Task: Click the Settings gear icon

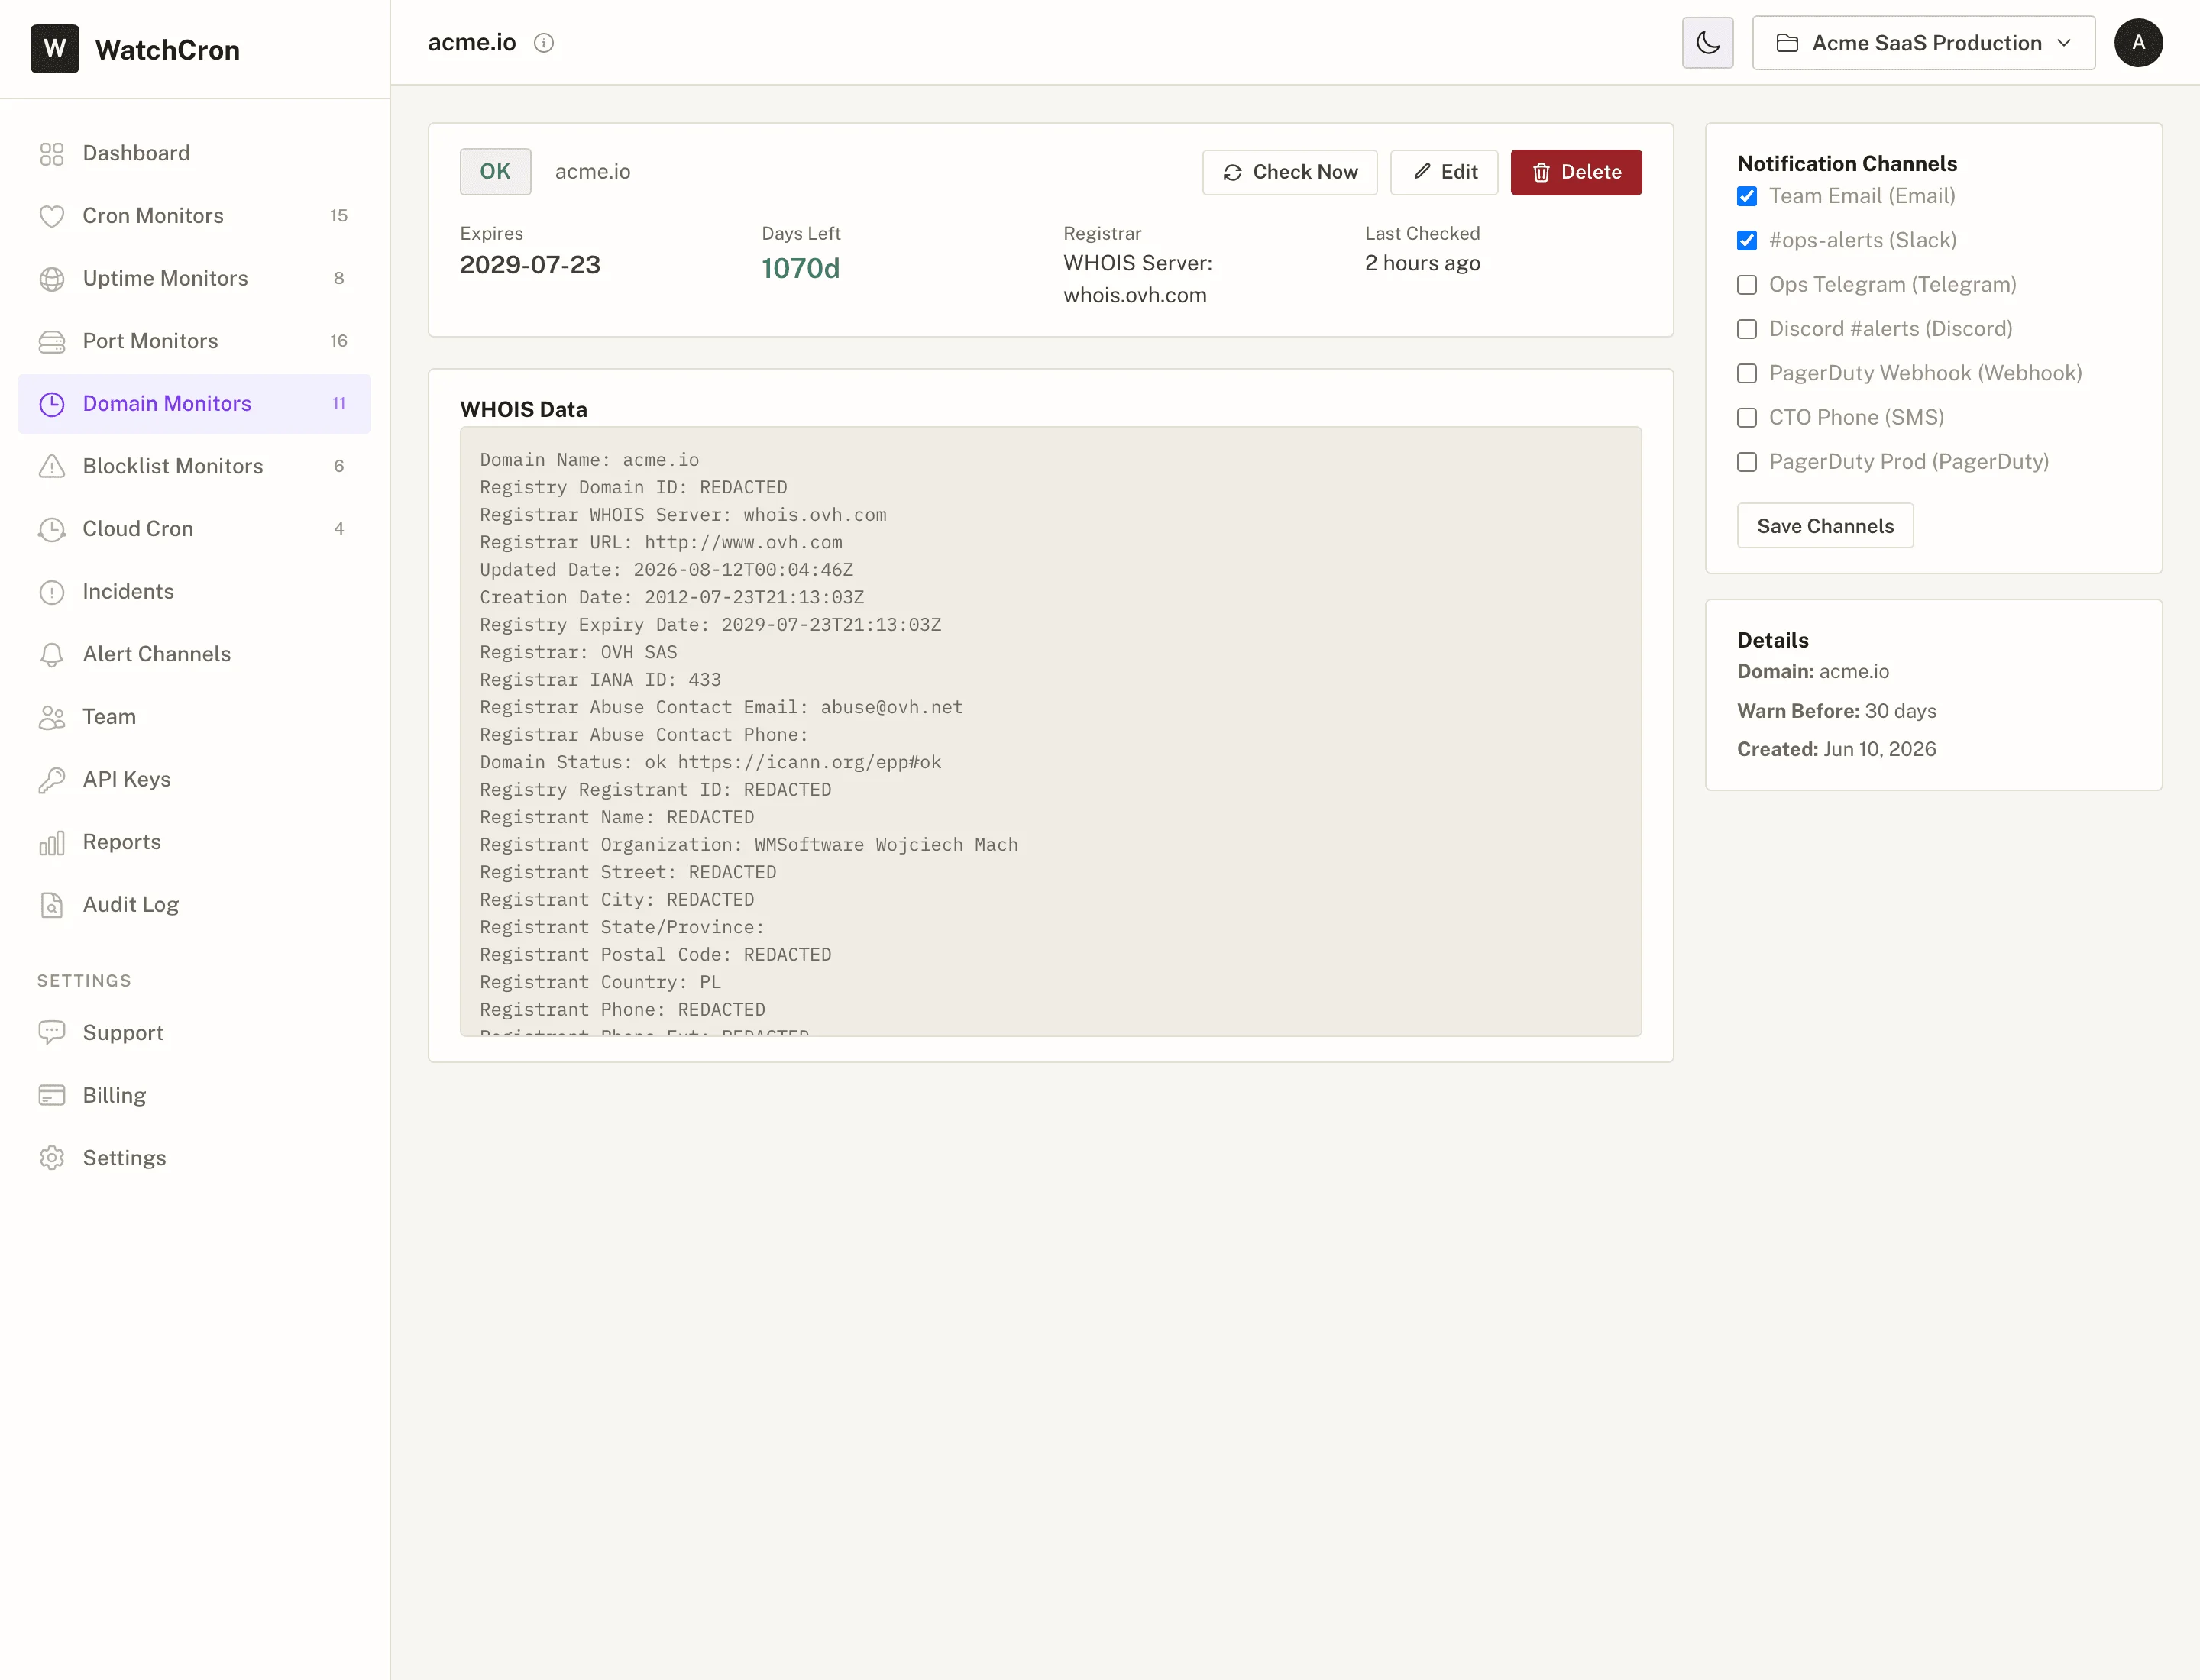Action: 52,1158
